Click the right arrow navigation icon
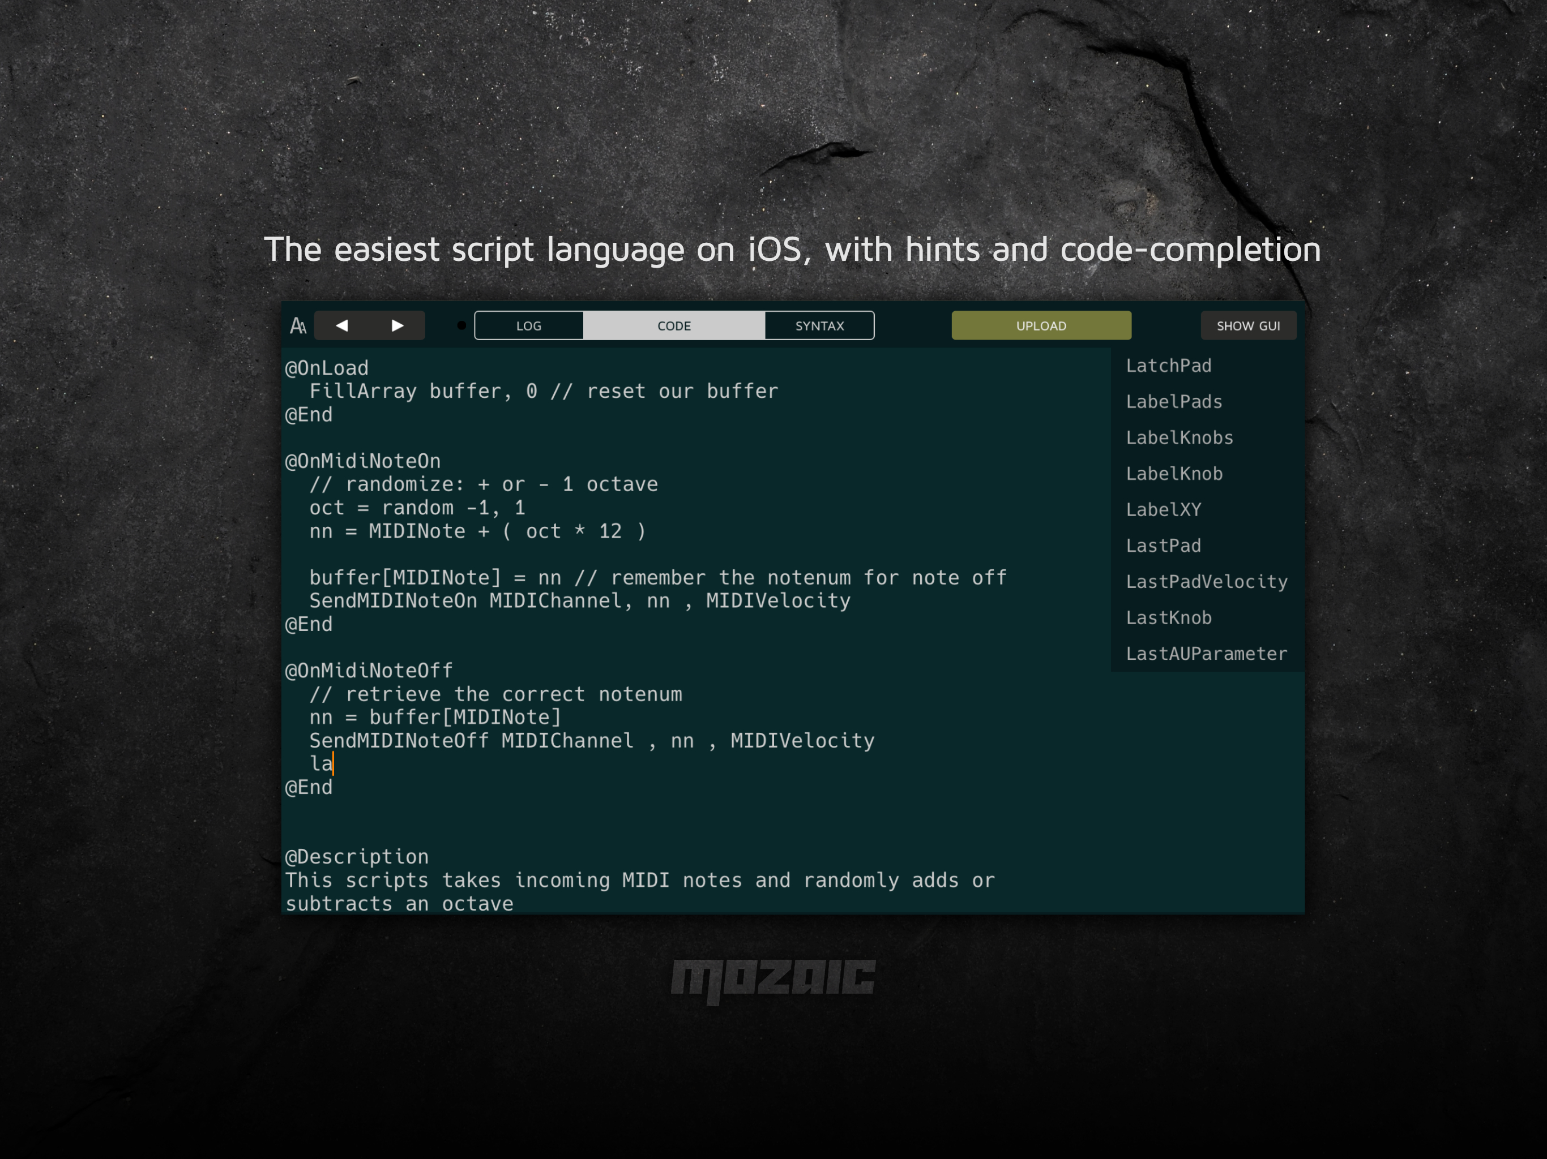The width and height of the screenshot is (1547, 1159). [x=398, y=325]
